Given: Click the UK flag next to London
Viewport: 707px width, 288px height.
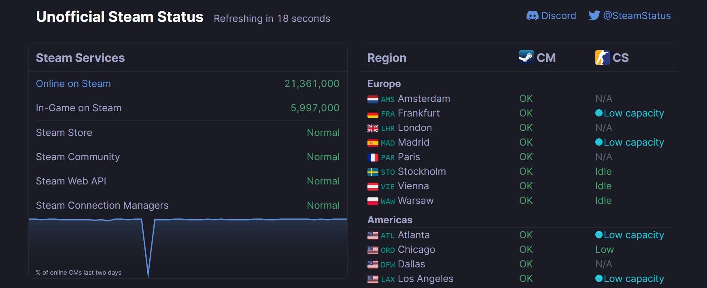Looking at the screenshot, I should click(373, 127).
